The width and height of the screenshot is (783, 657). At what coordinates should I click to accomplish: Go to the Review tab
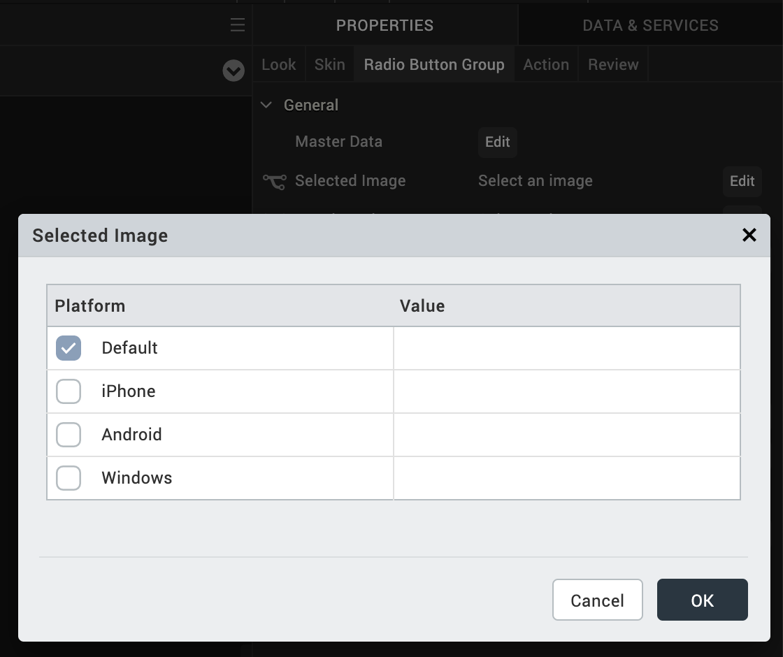pyautogui.click(x=613, y=65)
